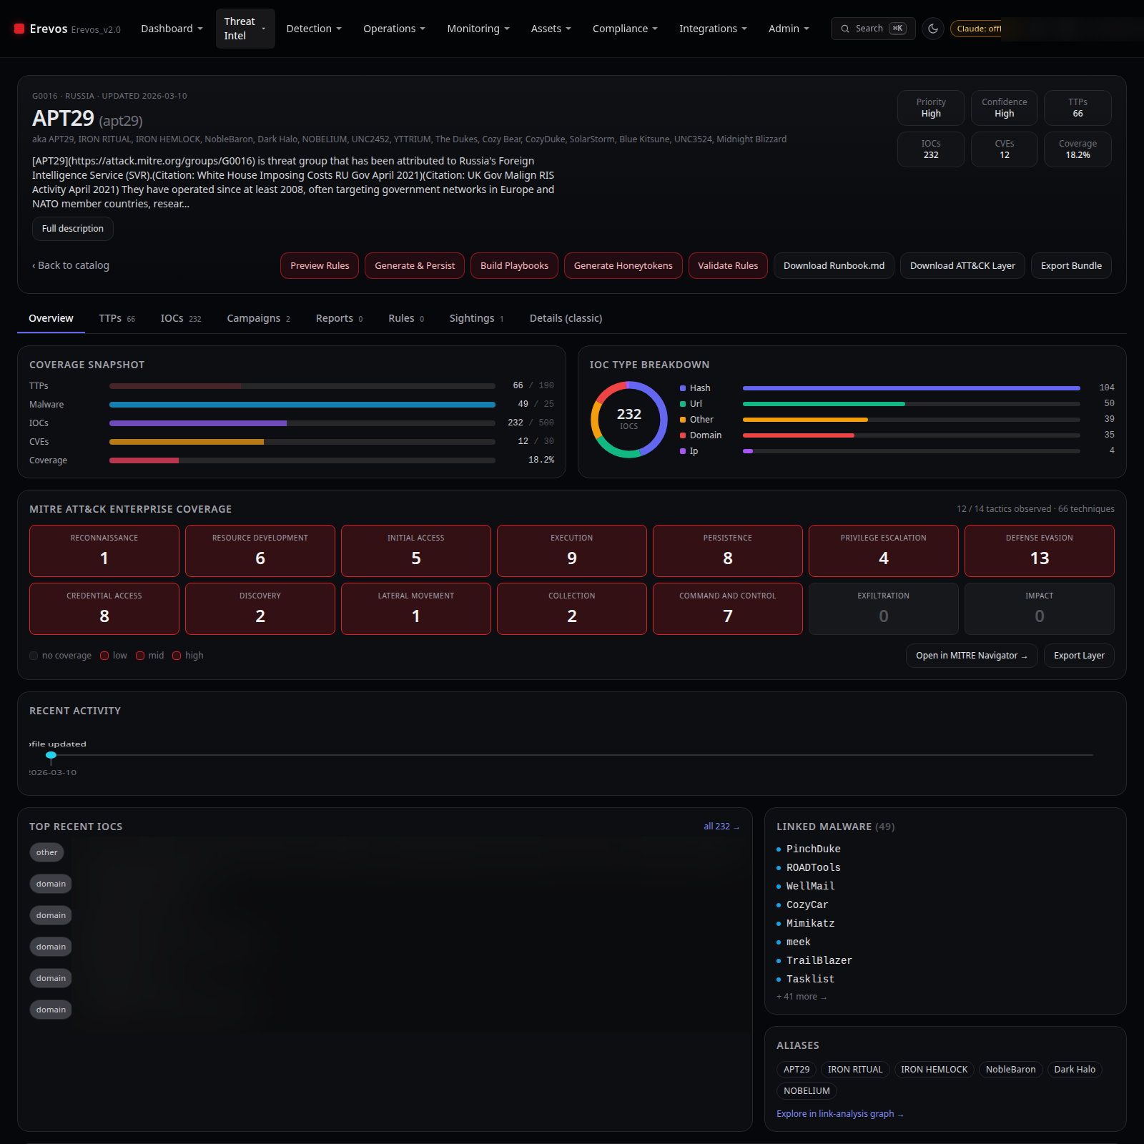The height and width of the screenshot is (1144, 1144).
Task: Click the Defense Evasion tactic card
Action: point(1040,551)
